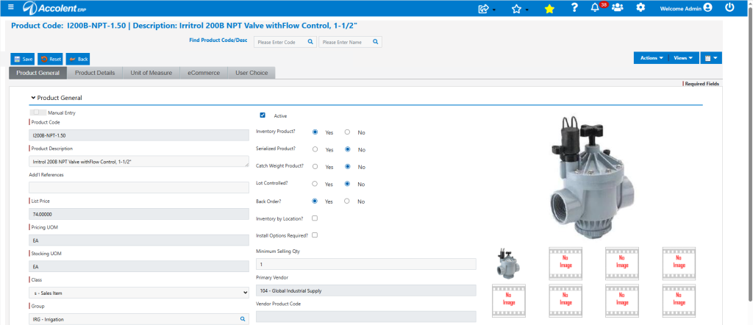
Task: Toggle the Manual Entry checkbox
Action: pos(37,113)
